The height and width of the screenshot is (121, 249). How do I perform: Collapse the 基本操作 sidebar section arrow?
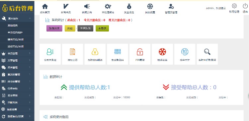(x=30, y=19)
